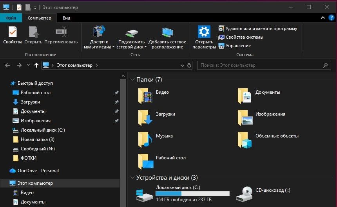Viewport: 337px width, 207px height.
Task: Click Удалить или изменить программу
Action: click(258, 29)
